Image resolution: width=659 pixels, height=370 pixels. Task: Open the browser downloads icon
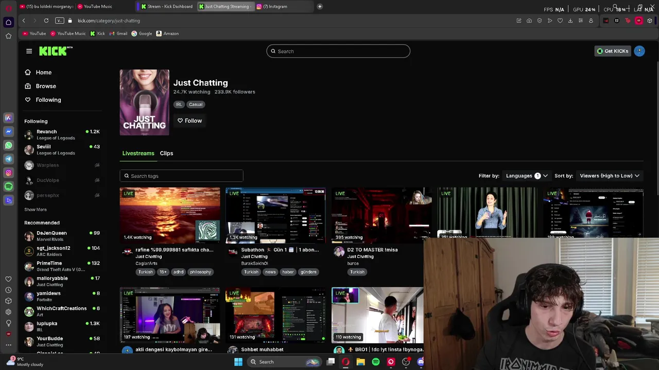570,21
